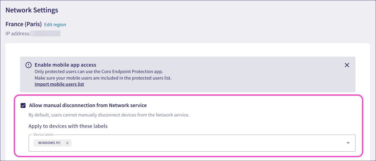This screenshot has height=161, width=376.
Task: Uncheck Allow manual disconnection checkbox
Action: click(x=23, y=105)
